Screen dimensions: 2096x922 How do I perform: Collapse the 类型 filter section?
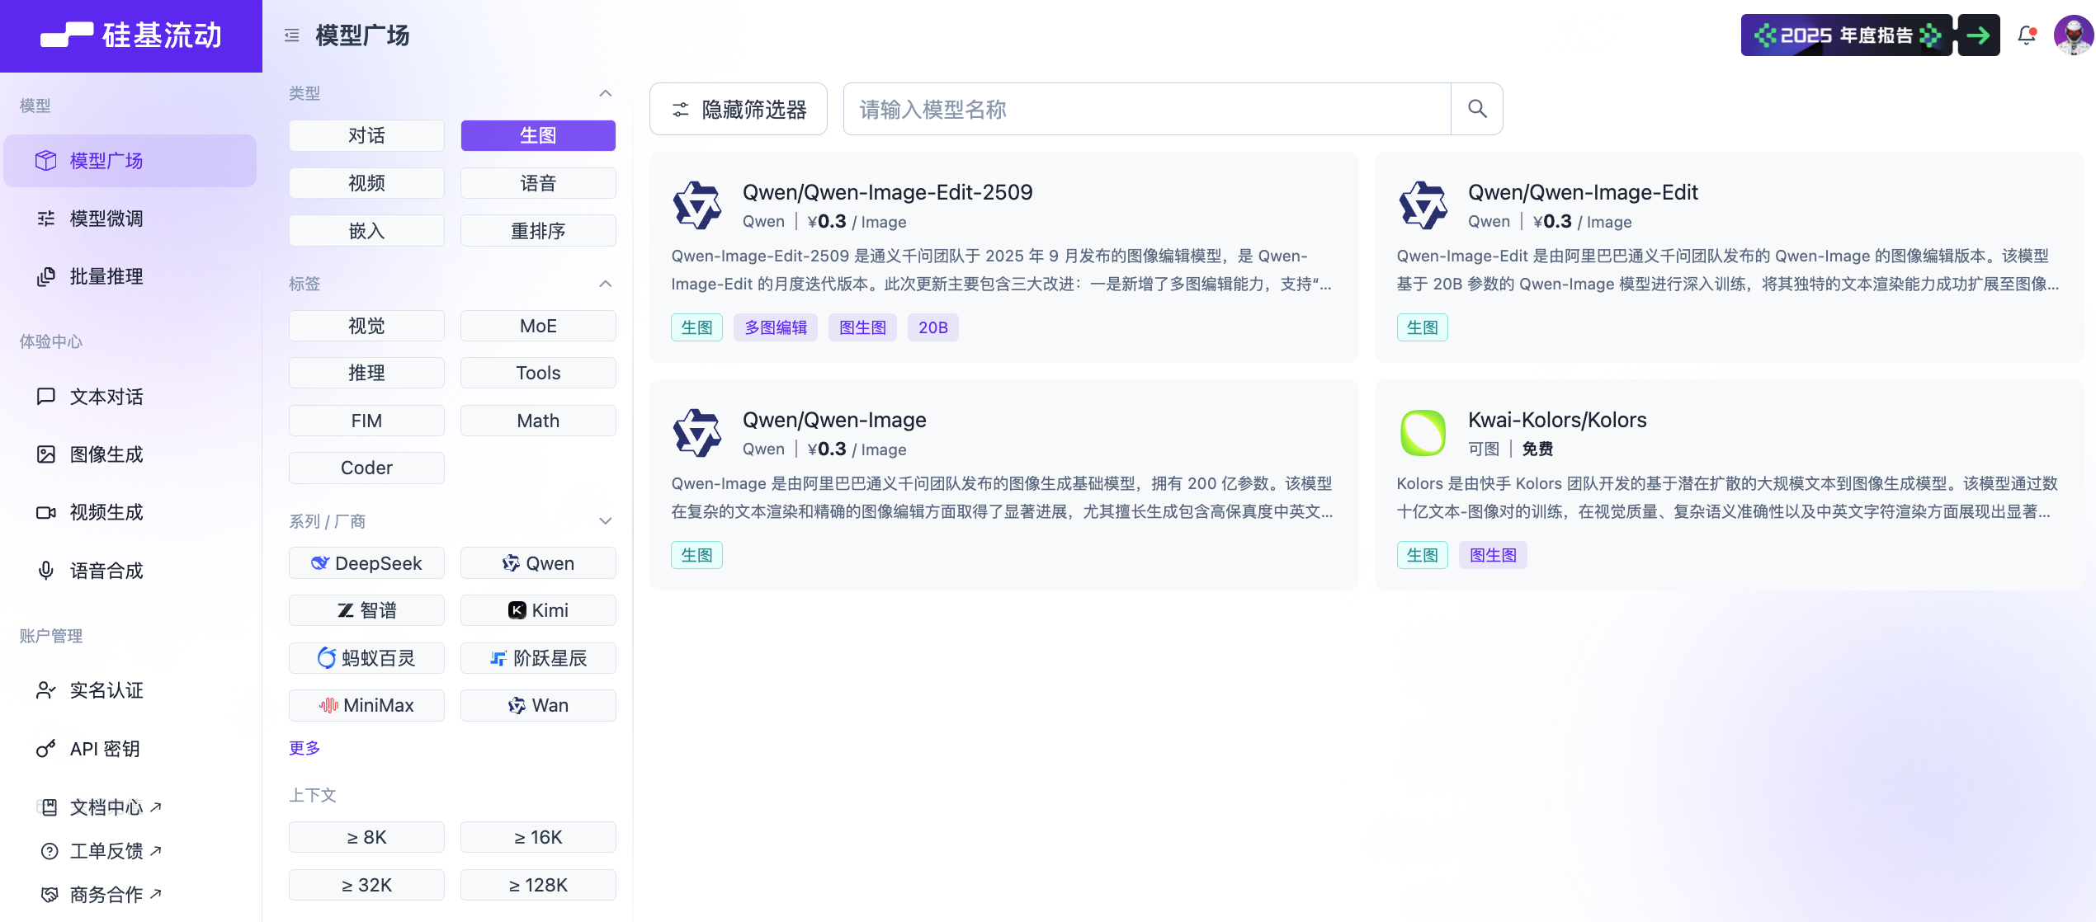(605, 93)
